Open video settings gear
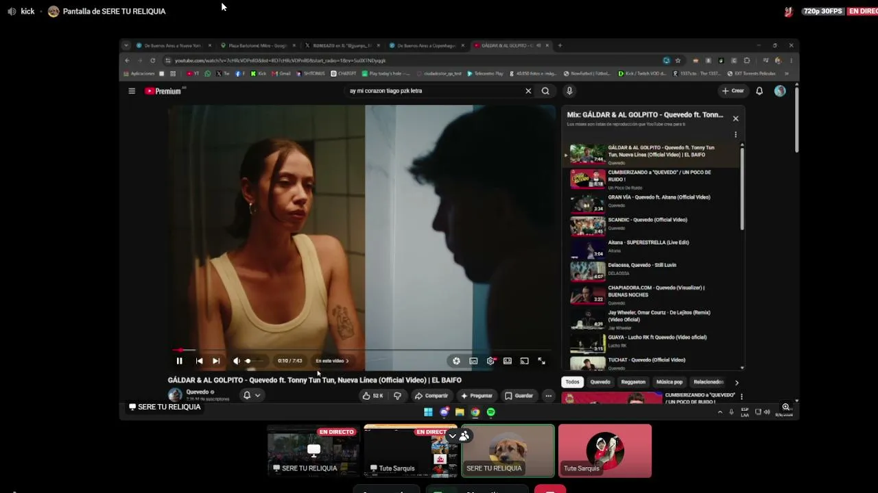The height and width of the screenshot is (493, 878). pyautogui.click(x=490, y=361)
